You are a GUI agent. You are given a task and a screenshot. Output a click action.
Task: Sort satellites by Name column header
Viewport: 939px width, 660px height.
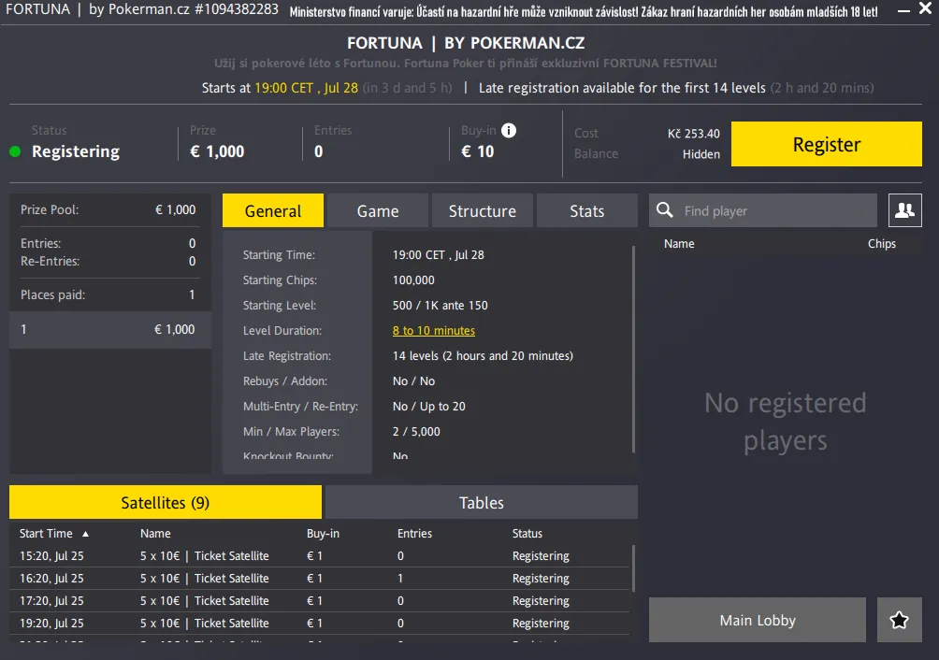(x=155, y=533)
